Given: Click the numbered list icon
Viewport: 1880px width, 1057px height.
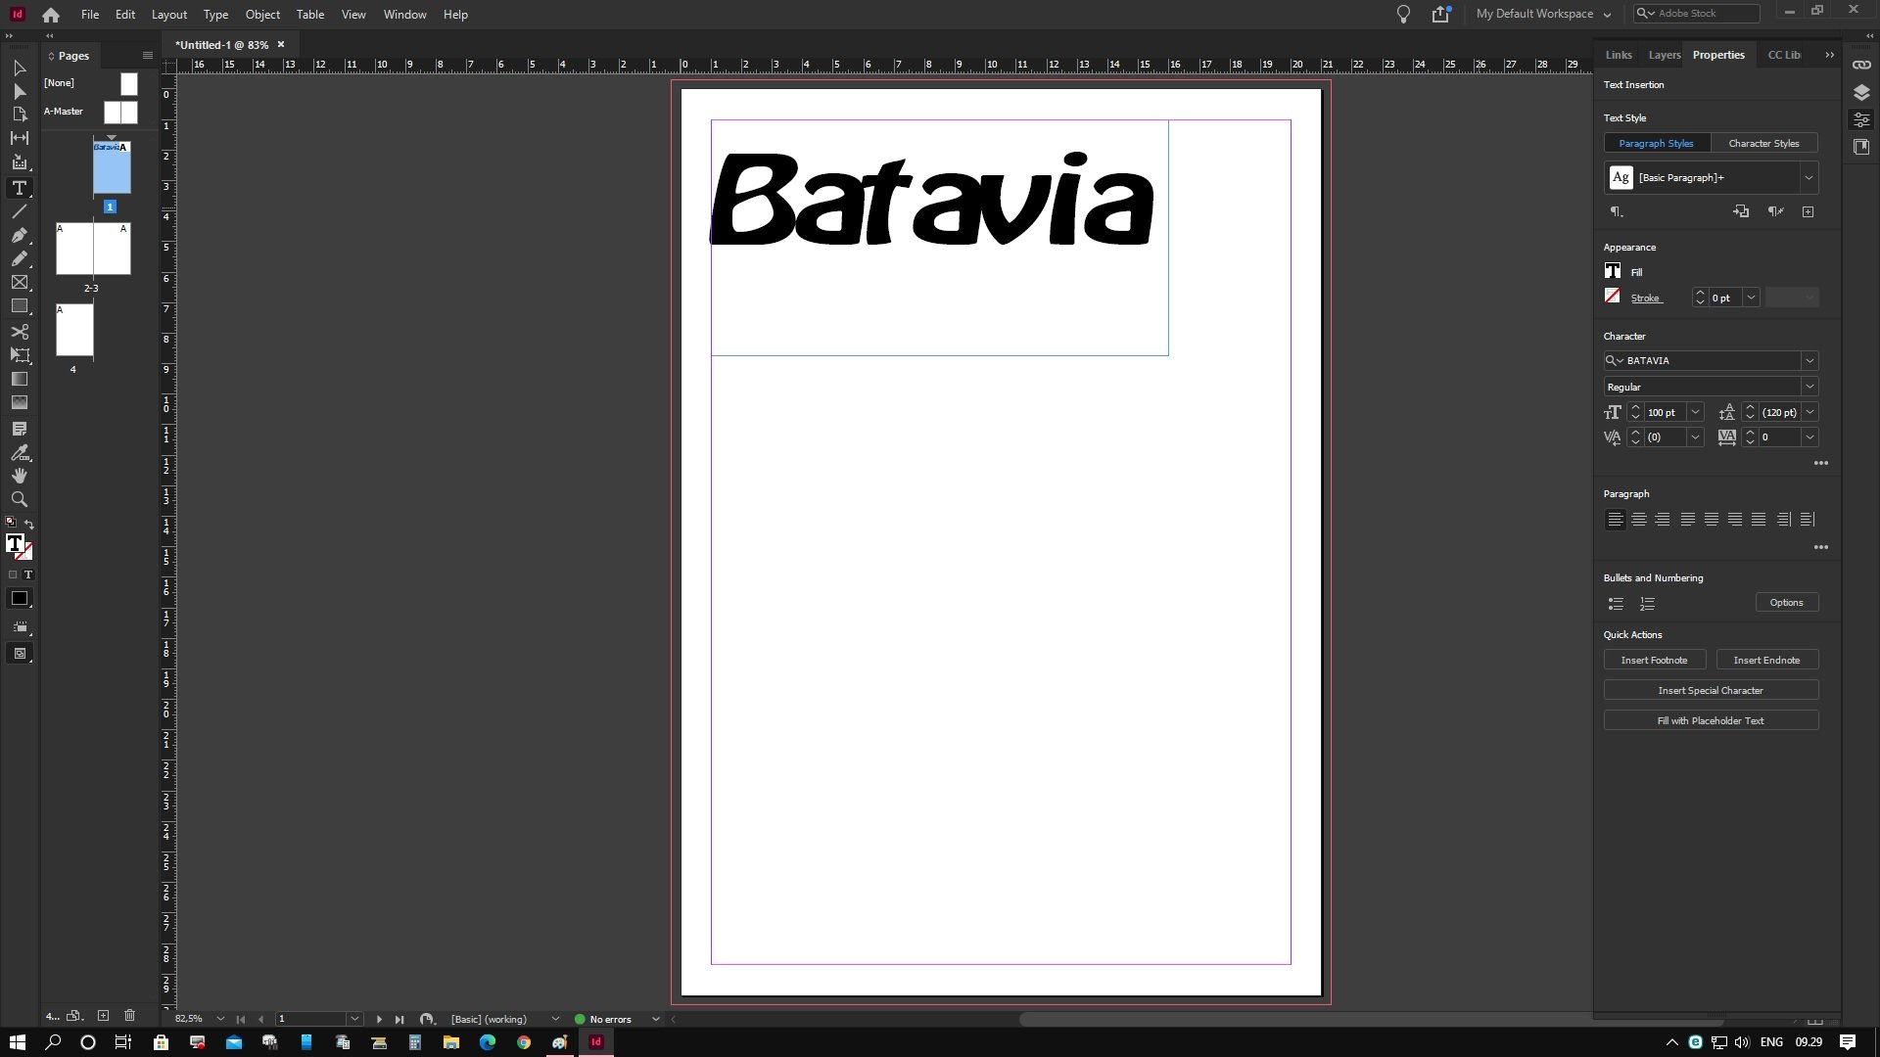Looking at the screenshot, I should pos(1647,604).
